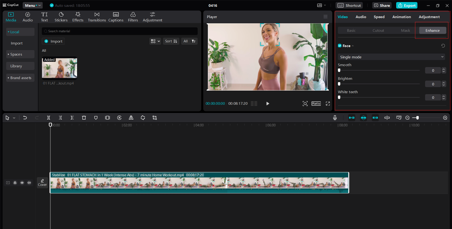Screen dimensions: 452x229
Task: Select the Cutout sub-tab
Action: click(378, 30)
